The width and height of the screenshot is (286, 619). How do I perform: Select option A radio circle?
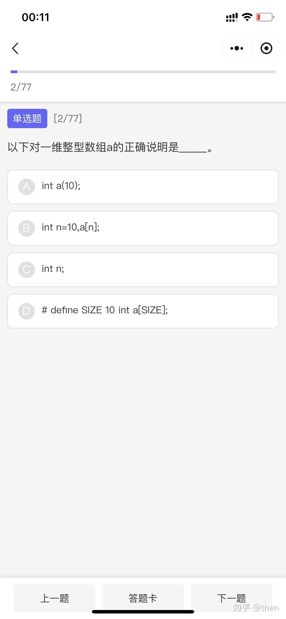point(26,187)
